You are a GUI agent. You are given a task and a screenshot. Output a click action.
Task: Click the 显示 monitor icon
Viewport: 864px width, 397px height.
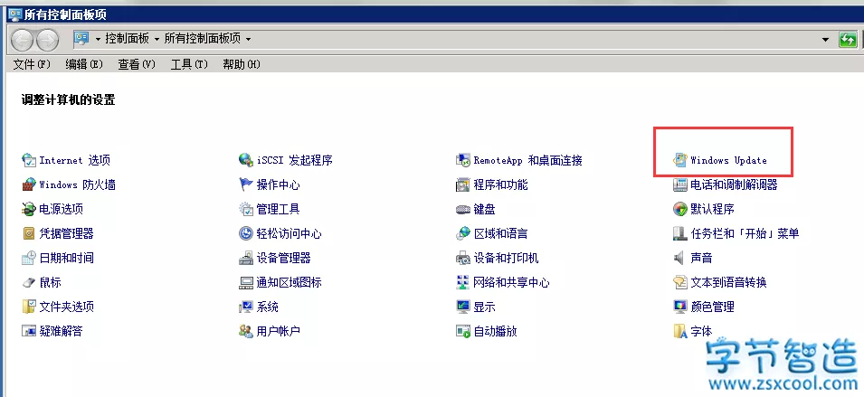coord(463,307)
